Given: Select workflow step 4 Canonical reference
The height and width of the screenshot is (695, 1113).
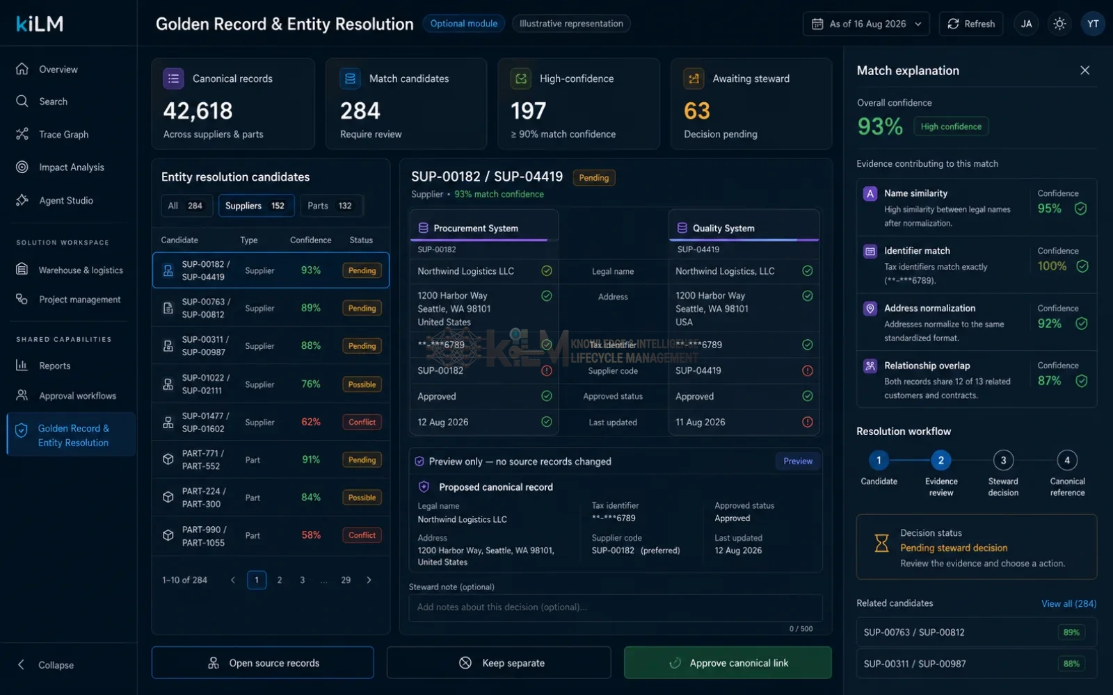Looking at the screenshot, I should coord(1067,460).
